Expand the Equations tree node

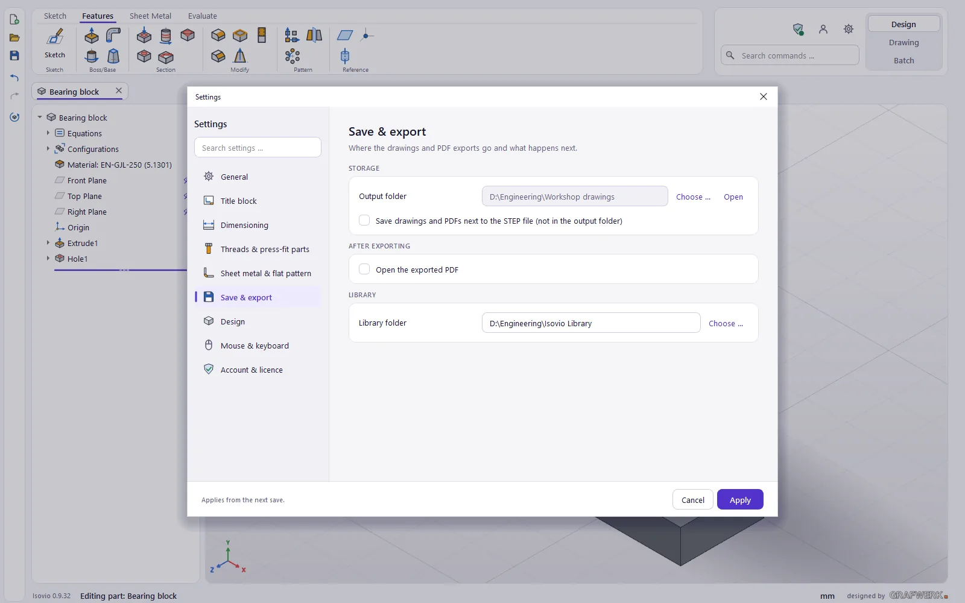pos(48,133)
